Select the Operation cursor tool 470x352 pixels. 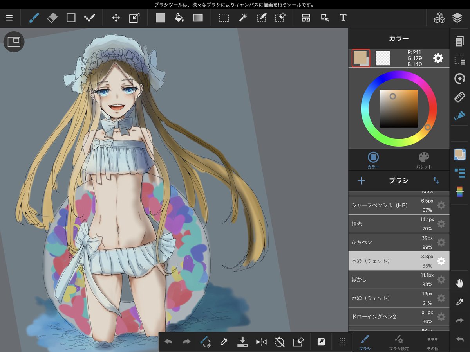tap(325, 18)
